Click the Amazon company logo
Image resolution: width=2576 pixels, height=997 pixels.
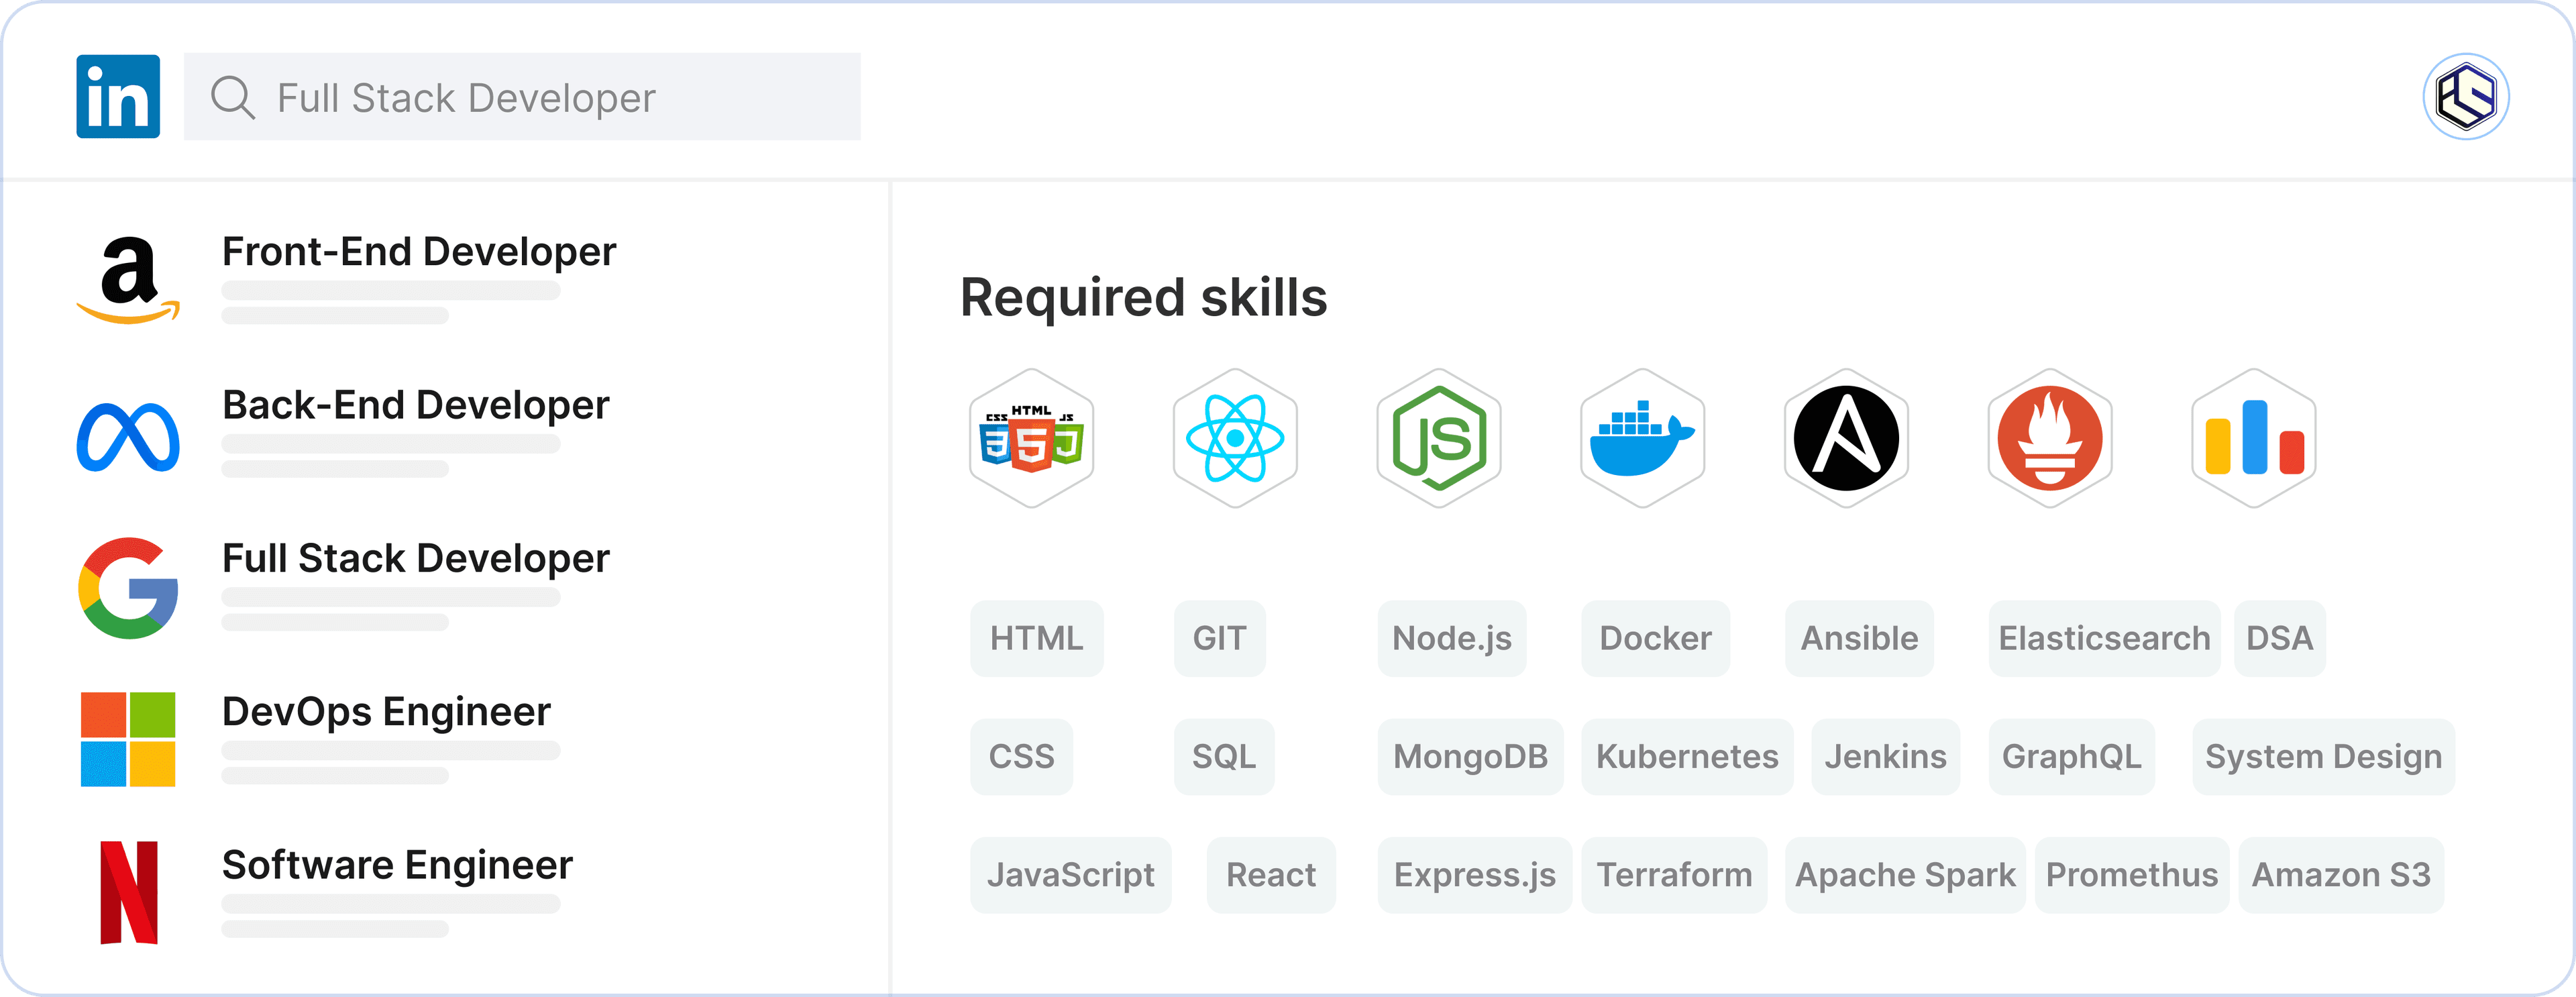click(x=128, y=279)
